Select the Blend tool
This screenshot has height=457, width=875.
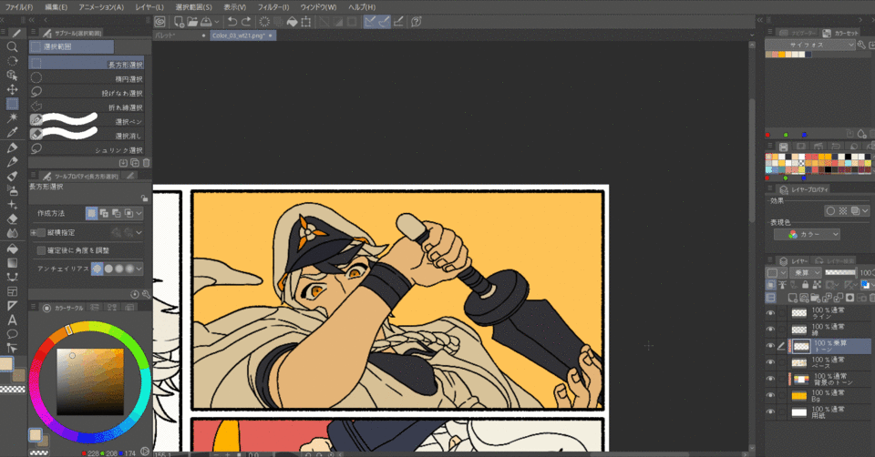tap(12, 233)
